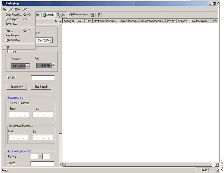Choose Save Report menu entry
Viewport: 224px width, 173px height.
19,19
